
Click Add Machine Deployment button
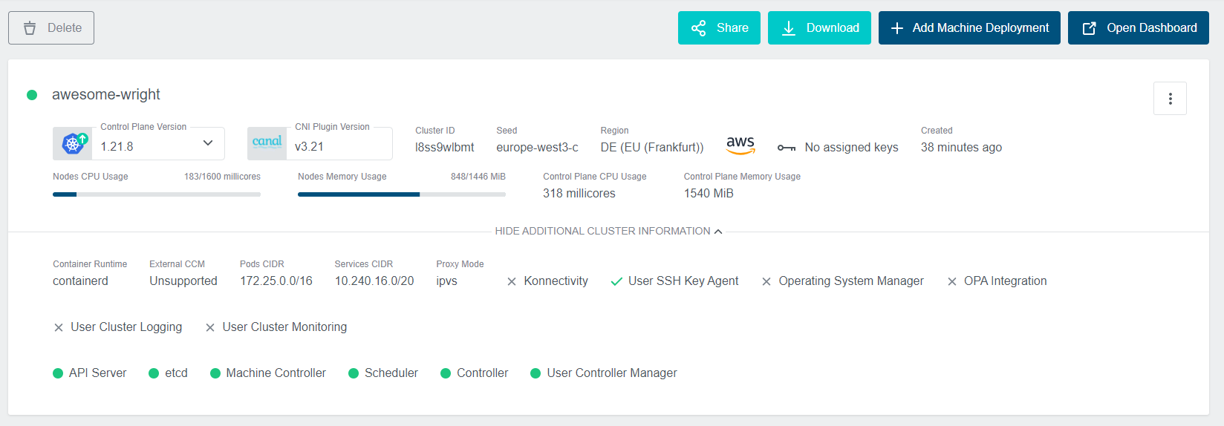[x=969, y=28]
